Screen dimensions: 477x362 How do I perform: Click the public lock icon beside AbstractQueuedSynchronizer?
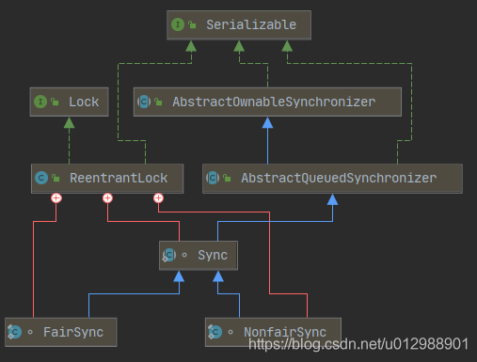pyautogui.click(x=227, y=178)
